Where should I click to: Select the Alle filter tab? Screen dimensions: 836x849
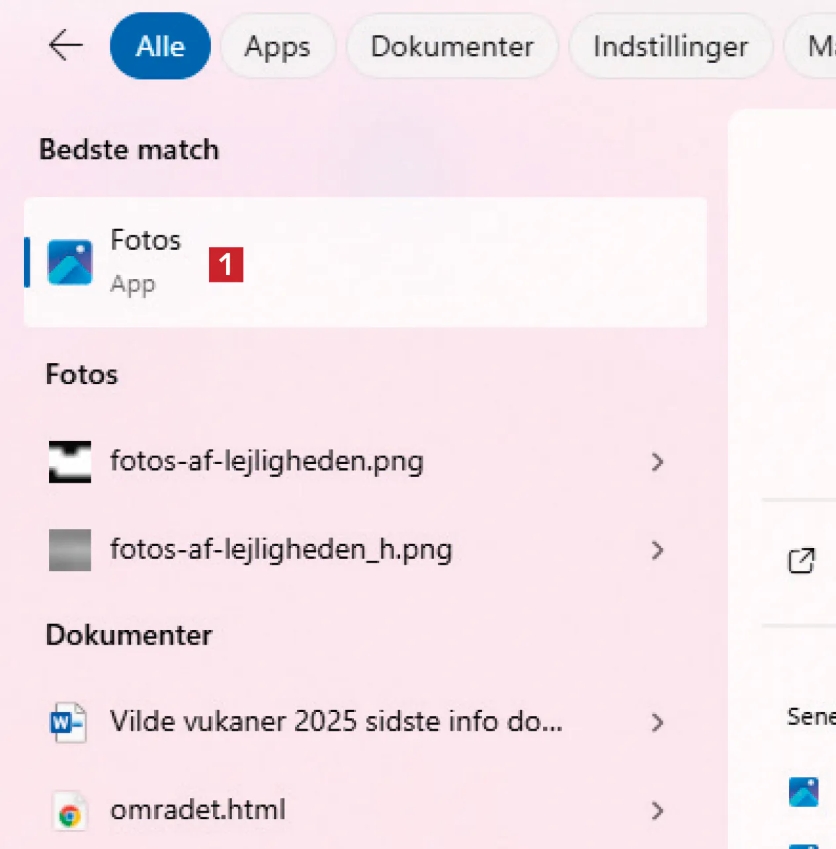[x=160, y=46]
